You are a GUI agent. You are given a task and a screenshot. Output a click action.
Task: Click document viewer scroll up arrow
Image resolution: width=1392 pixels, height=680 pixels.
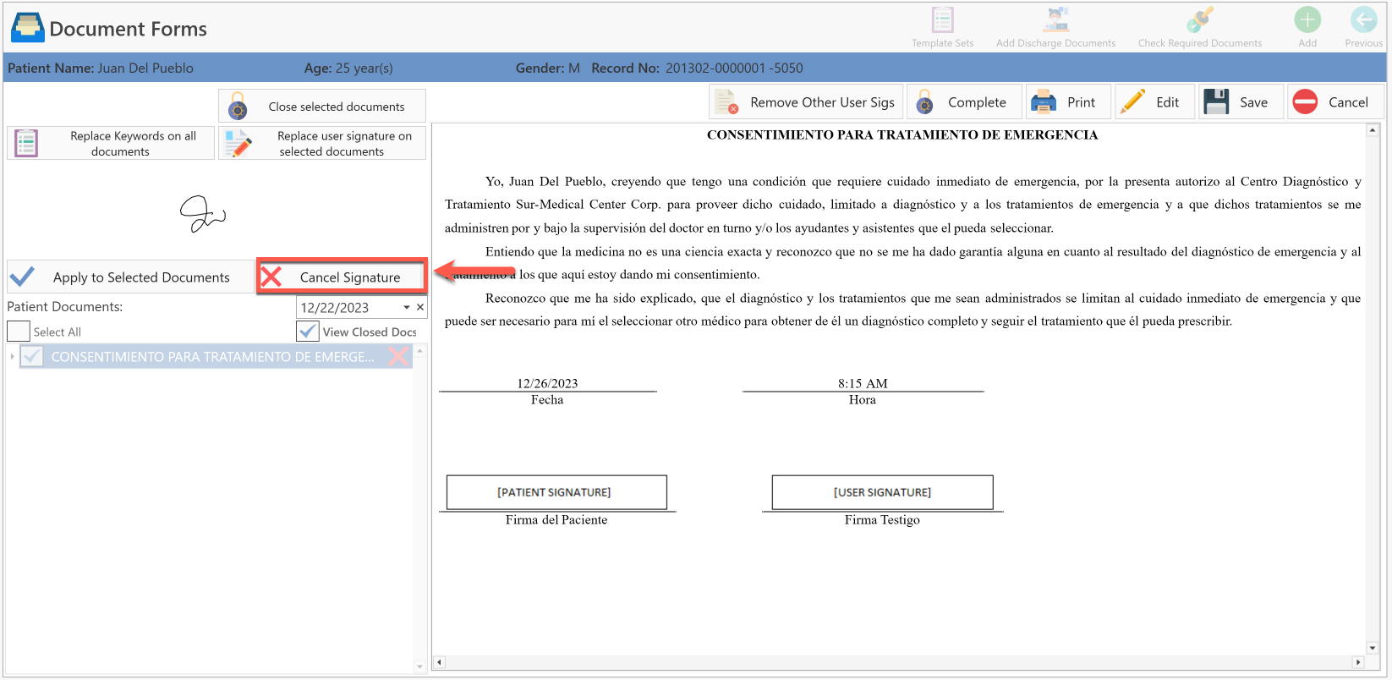pos(1373,130)
